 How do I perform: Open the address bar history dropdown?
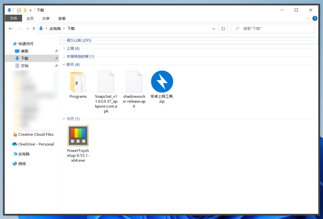coord(214,29)
